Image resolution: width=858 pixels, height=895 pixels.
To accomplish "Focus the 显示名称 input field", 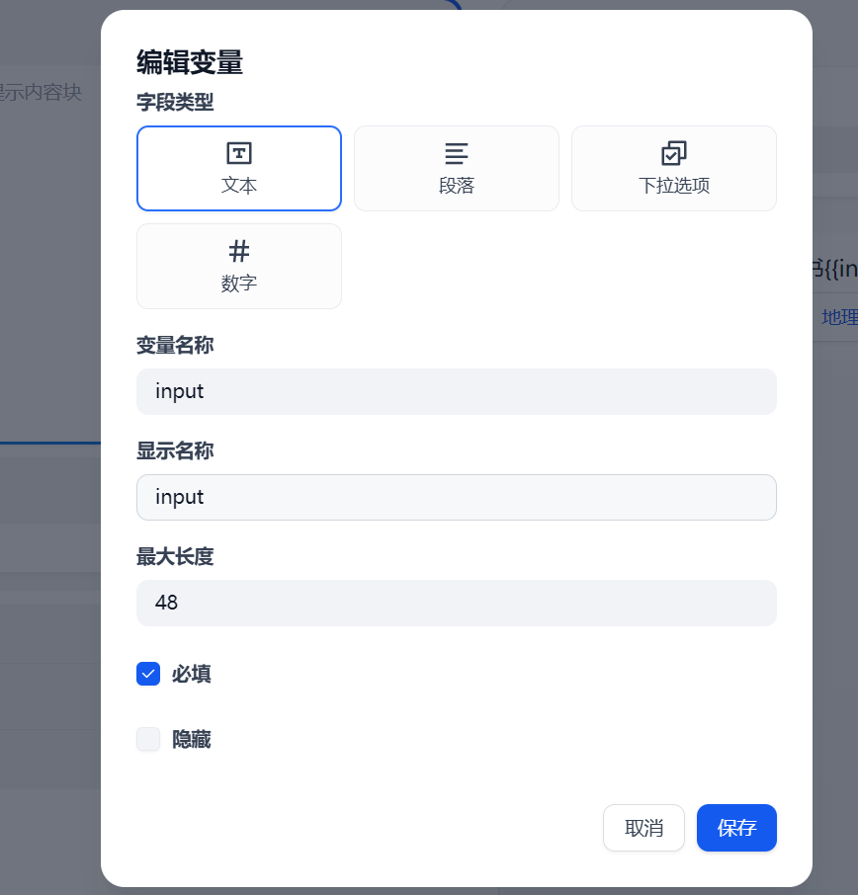I will [x=457, y=497].
